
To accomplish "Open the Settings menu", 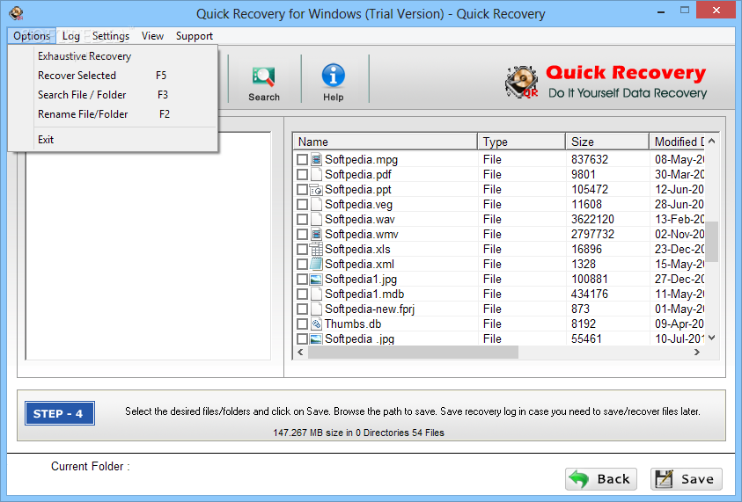I will point(111,36).
